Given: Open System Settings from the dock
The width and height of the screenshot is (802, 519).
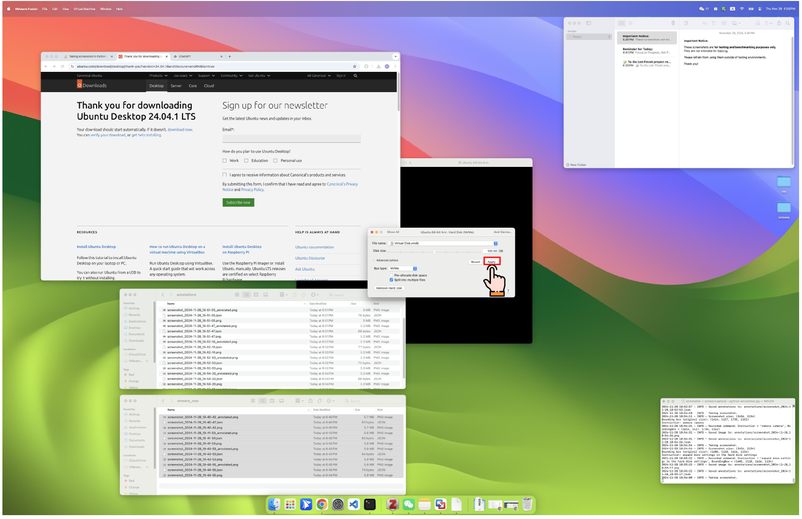Looking at the screenshot, I should (x=338, y=505).
